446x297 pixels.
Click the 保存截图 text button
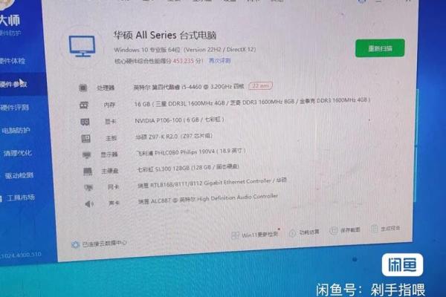(x=350, y=229)
